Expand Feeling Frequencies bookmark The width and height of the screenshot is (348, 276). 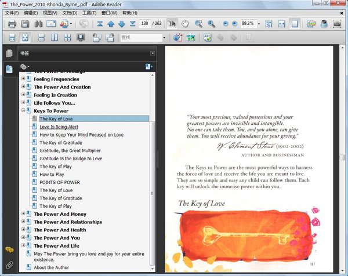coord(23,79)
